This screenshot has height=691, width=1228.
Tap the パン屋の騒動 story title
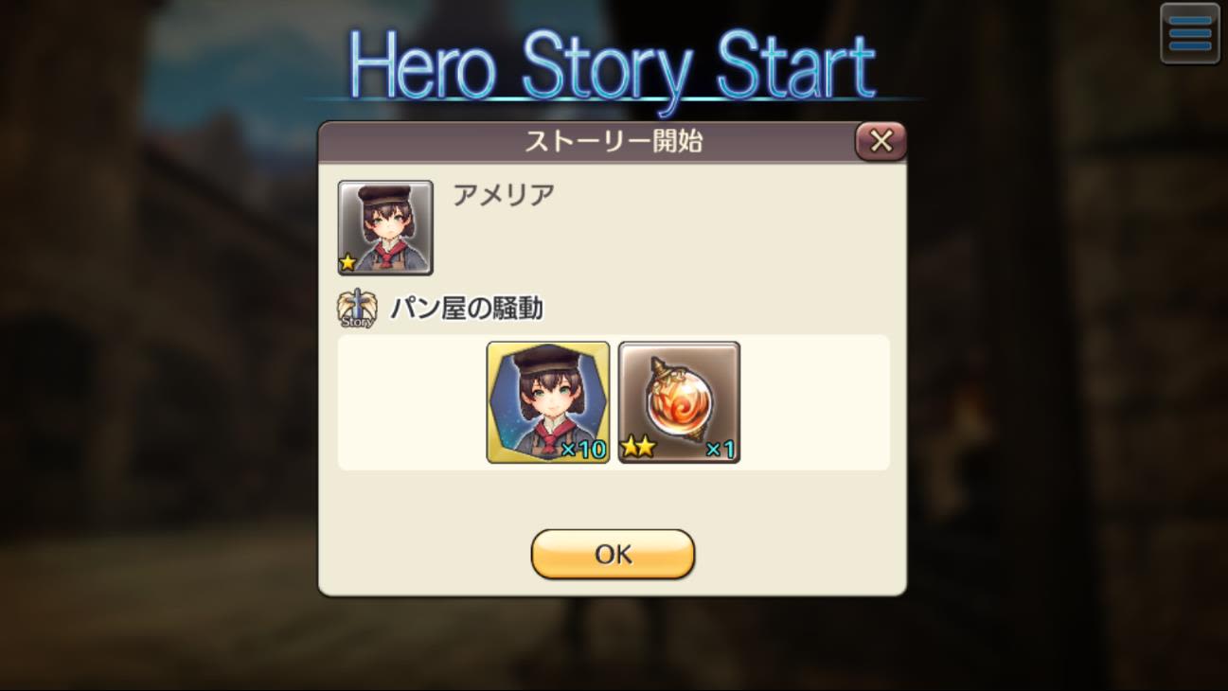point(467,309)
